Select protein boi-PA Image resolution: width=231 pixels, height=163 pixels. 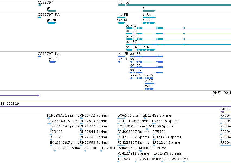(x=135, y=75)
